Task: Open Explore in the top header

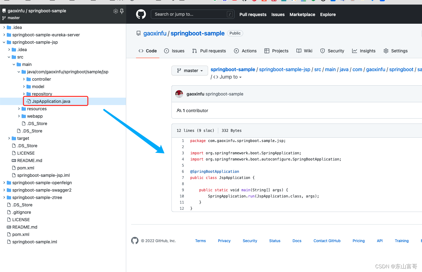Action: 328,14
